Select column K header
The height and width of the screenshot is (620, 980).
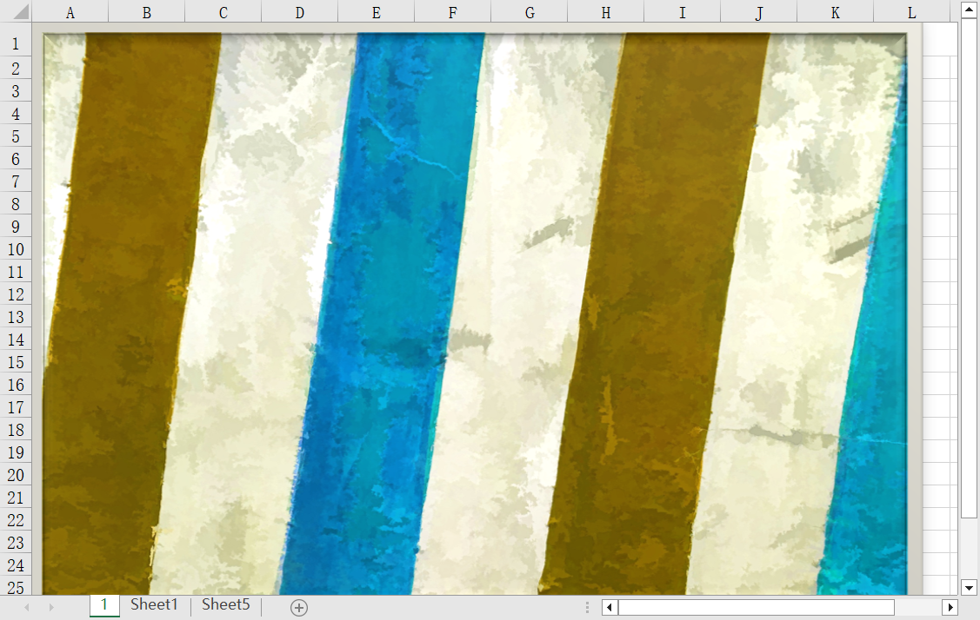tap(836, 12)
